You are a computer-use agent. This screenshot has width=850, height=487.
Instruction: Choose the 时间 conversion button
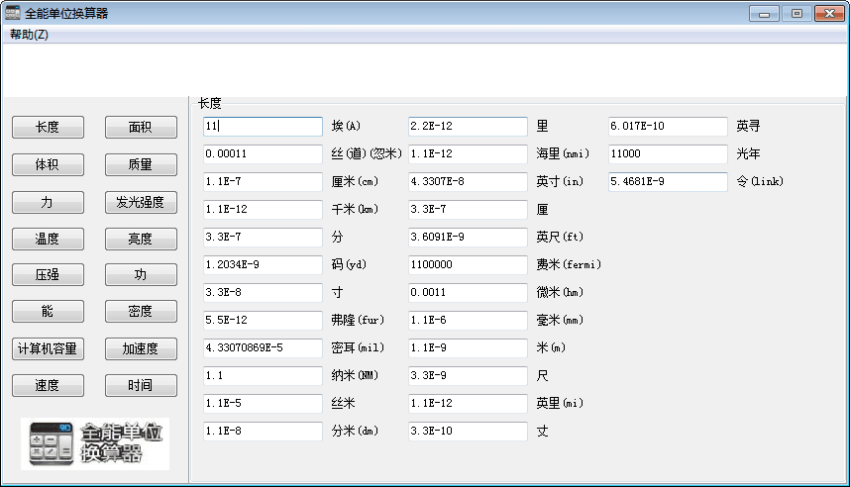141,385
